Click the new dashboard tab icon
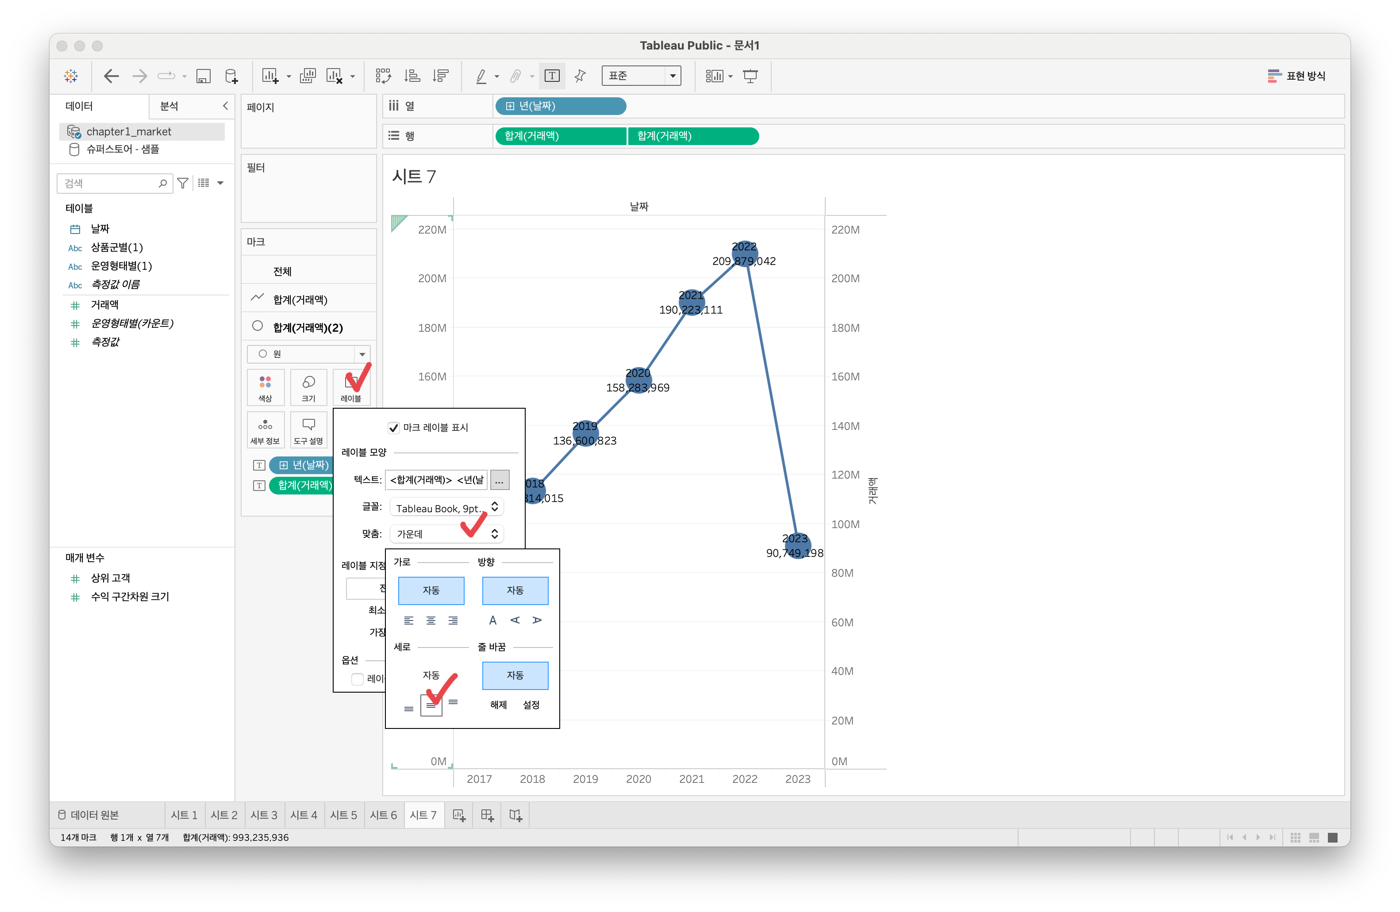1400x912 pixels. coord(487,815)
